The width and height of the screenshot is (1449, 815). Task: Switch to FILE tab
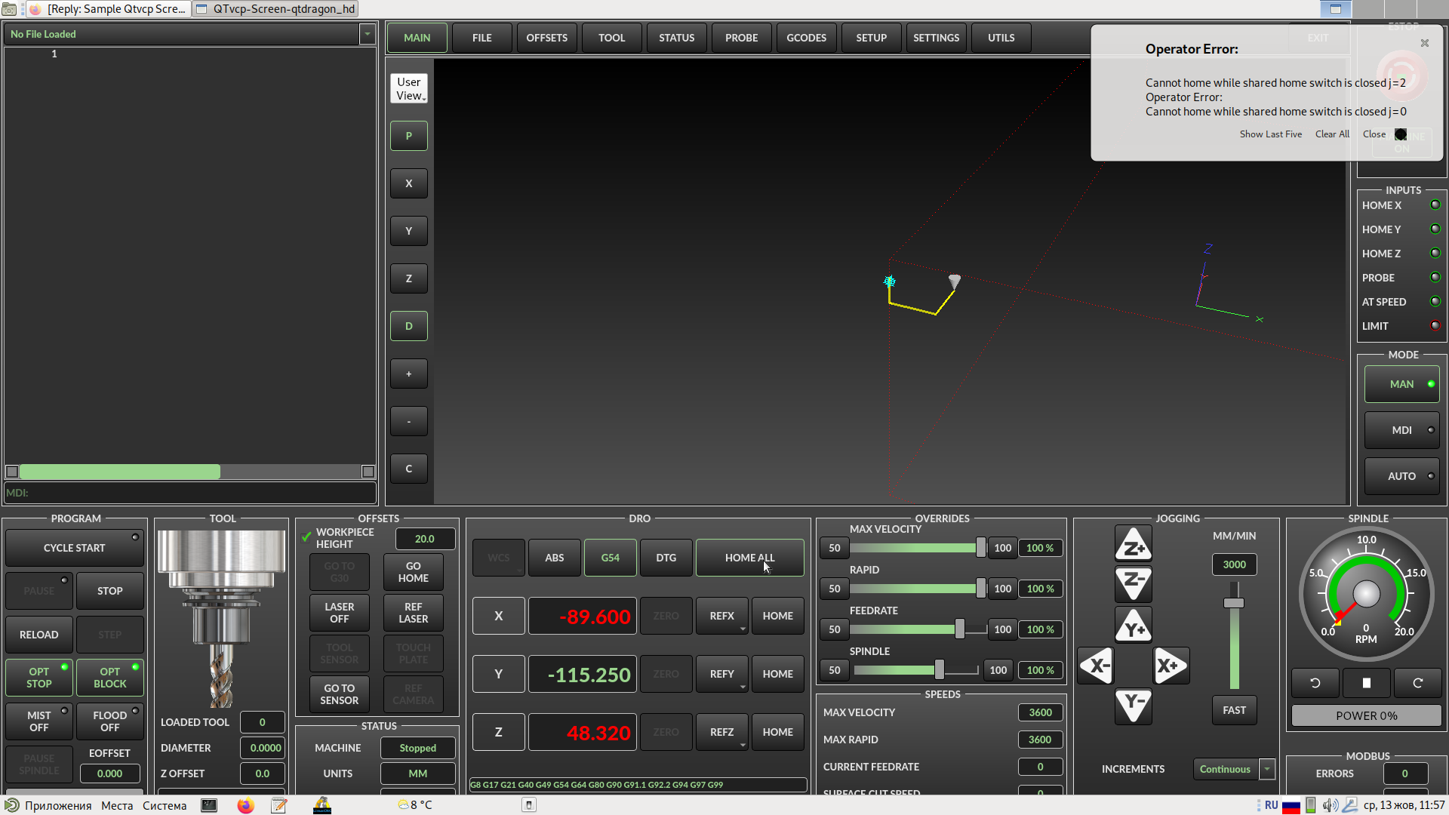(x=482, y=38)
